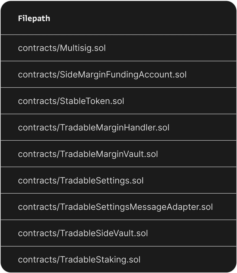Click 'contracts/' prefix before TradableStaking.sol
Screen dimensions: 237x273
39,260
